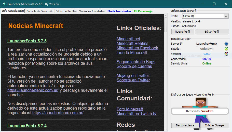
Task: Click the 'Actualizado' profile state text
Action: pos(189,26)
